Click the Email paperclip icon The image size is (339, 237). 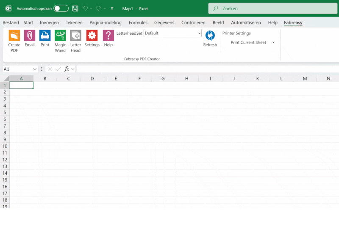[30, 36]
